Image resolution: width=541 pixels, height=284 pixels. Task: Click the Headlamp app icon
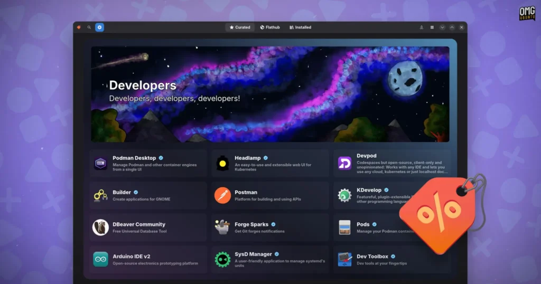[222, 163]
